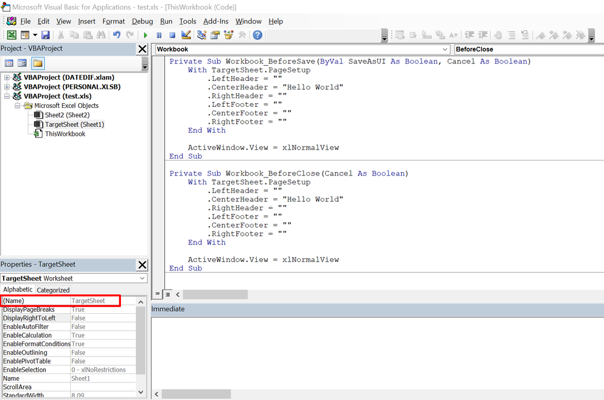Viewport: 604px width, 400px height.
Task: Click the Cut scissors icon
Action: click(x=60, y=35)
